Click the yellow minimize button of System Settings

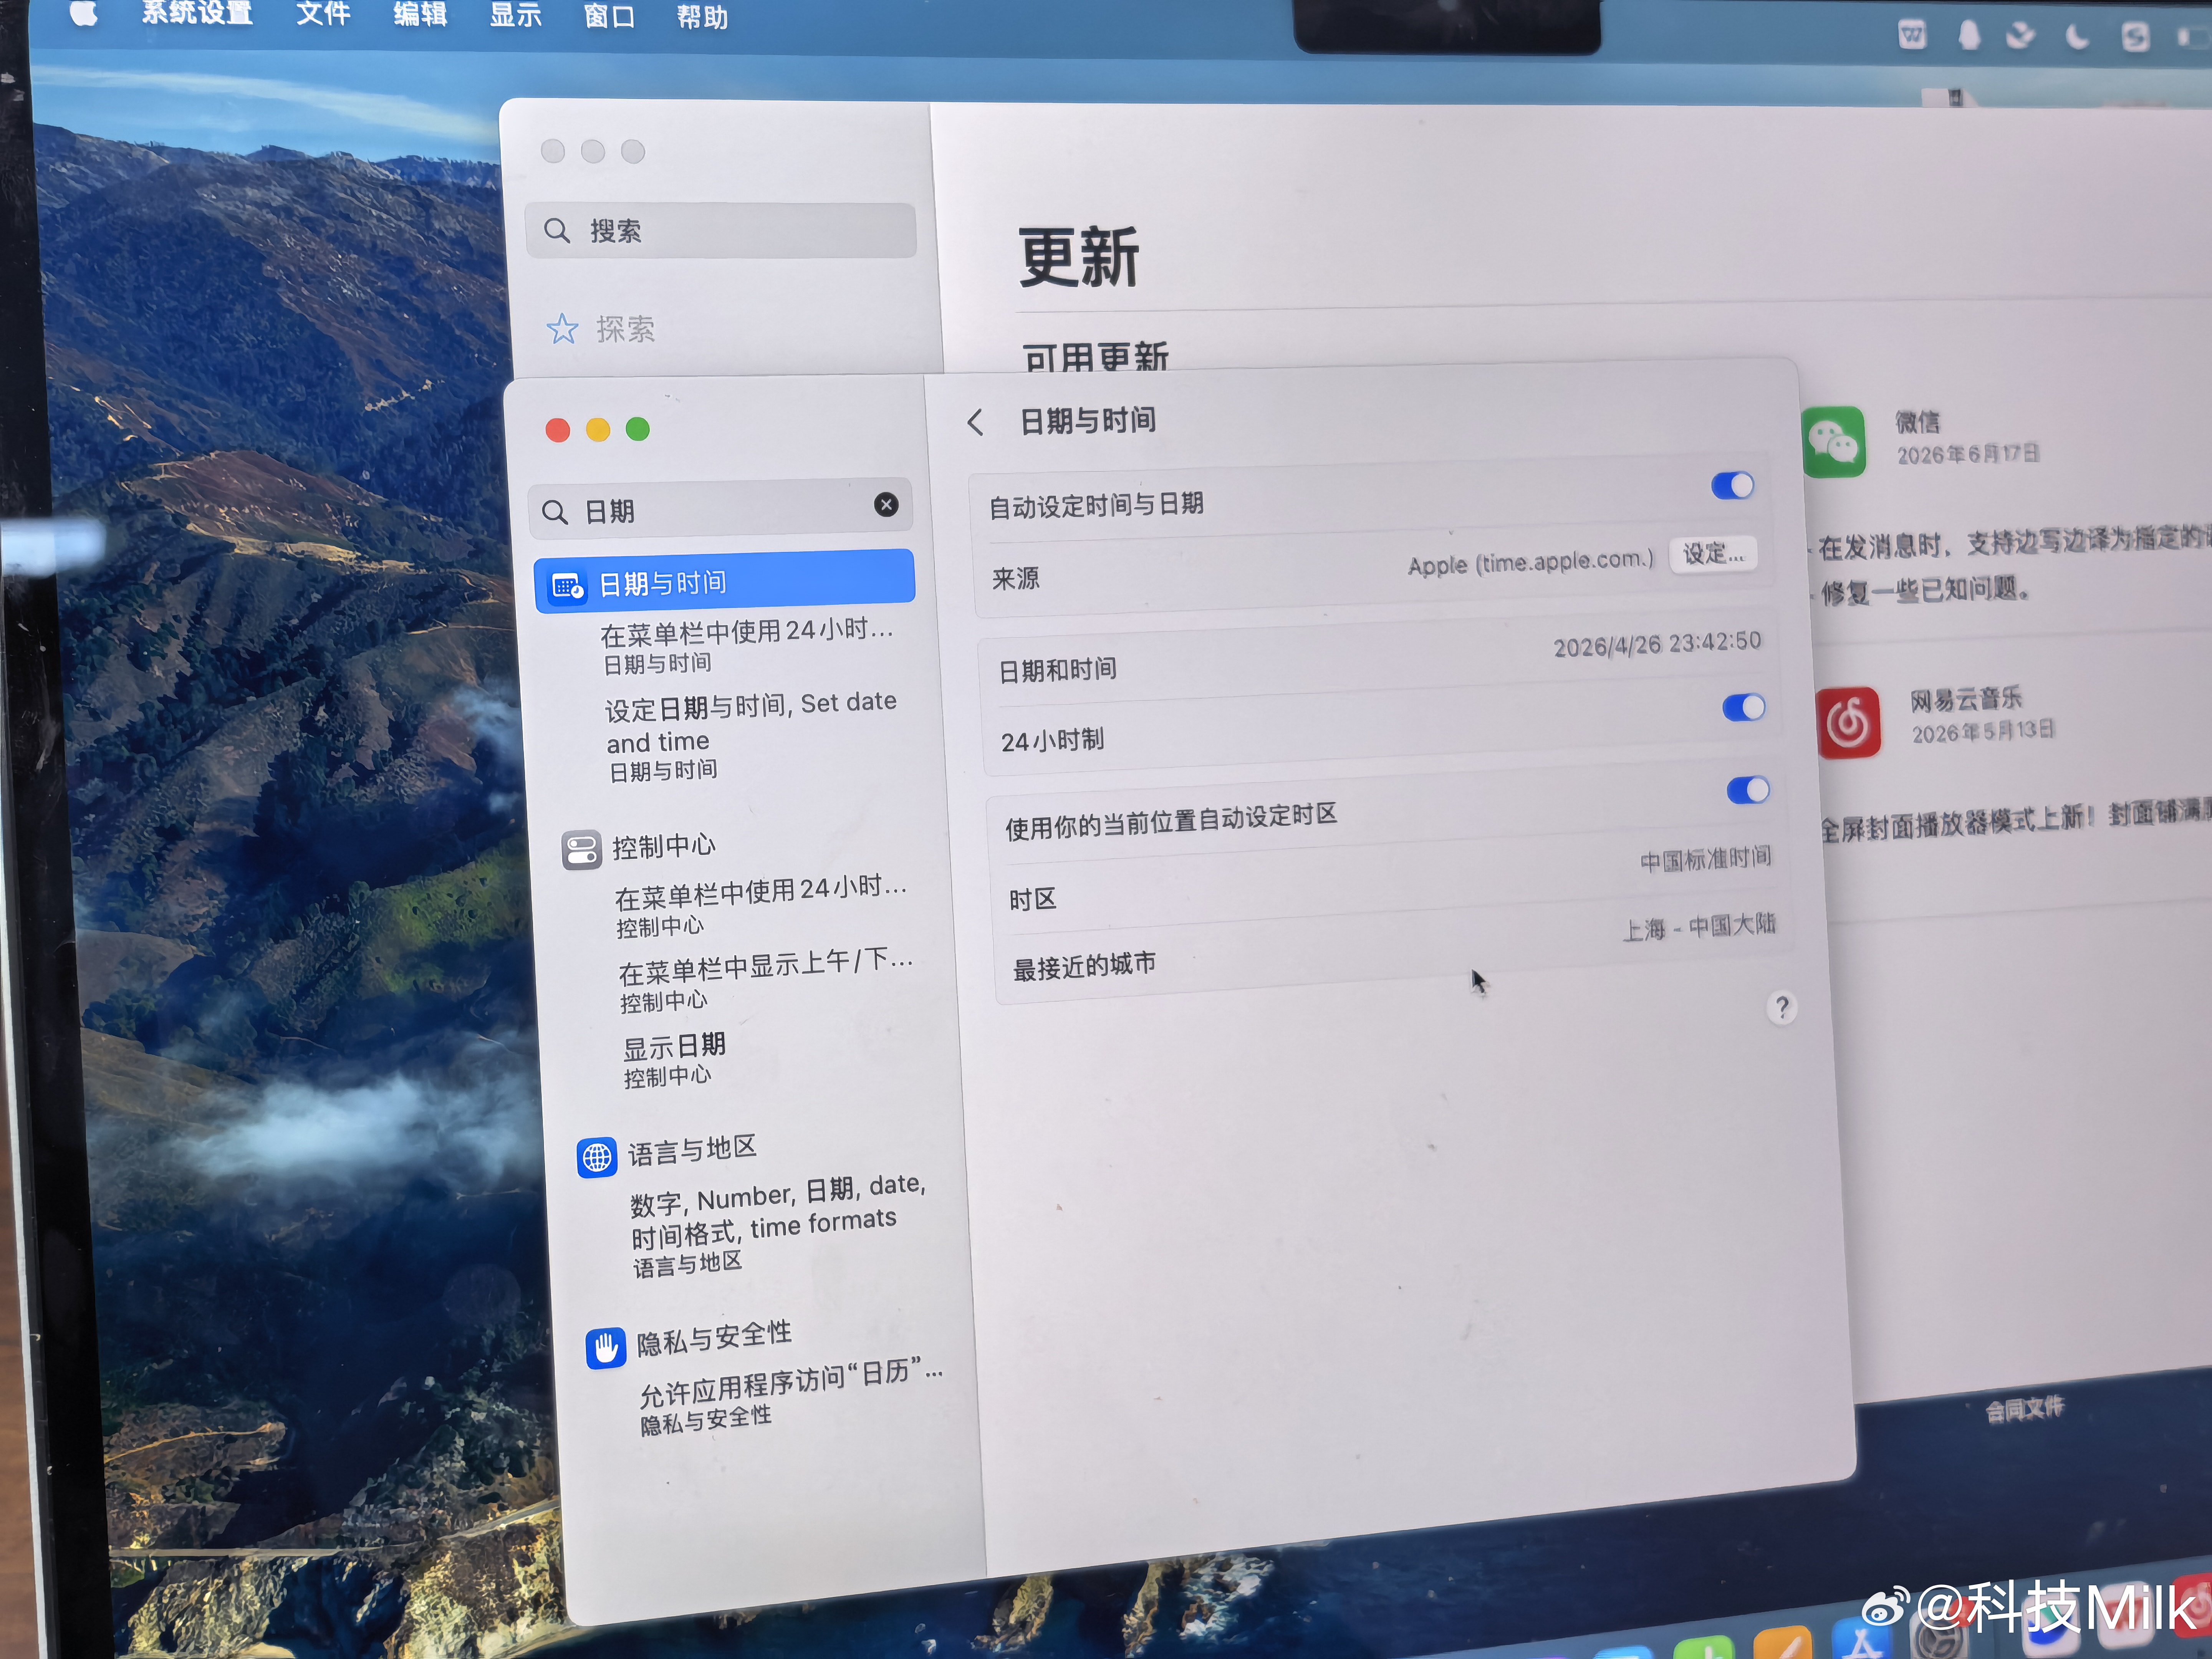pyautogui.click(x=598, y=430)
